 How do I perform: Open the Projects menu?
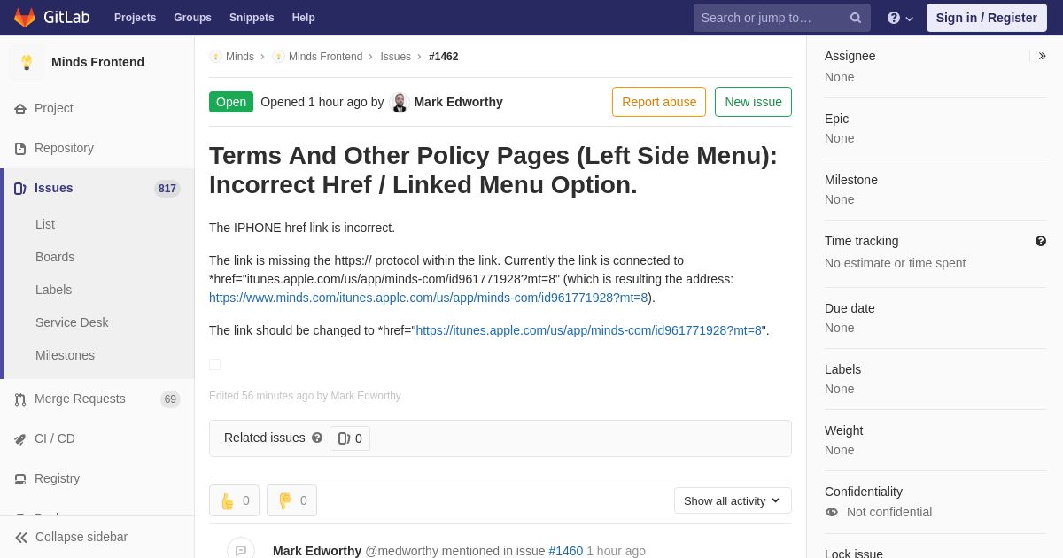click(x=135, y=18)
